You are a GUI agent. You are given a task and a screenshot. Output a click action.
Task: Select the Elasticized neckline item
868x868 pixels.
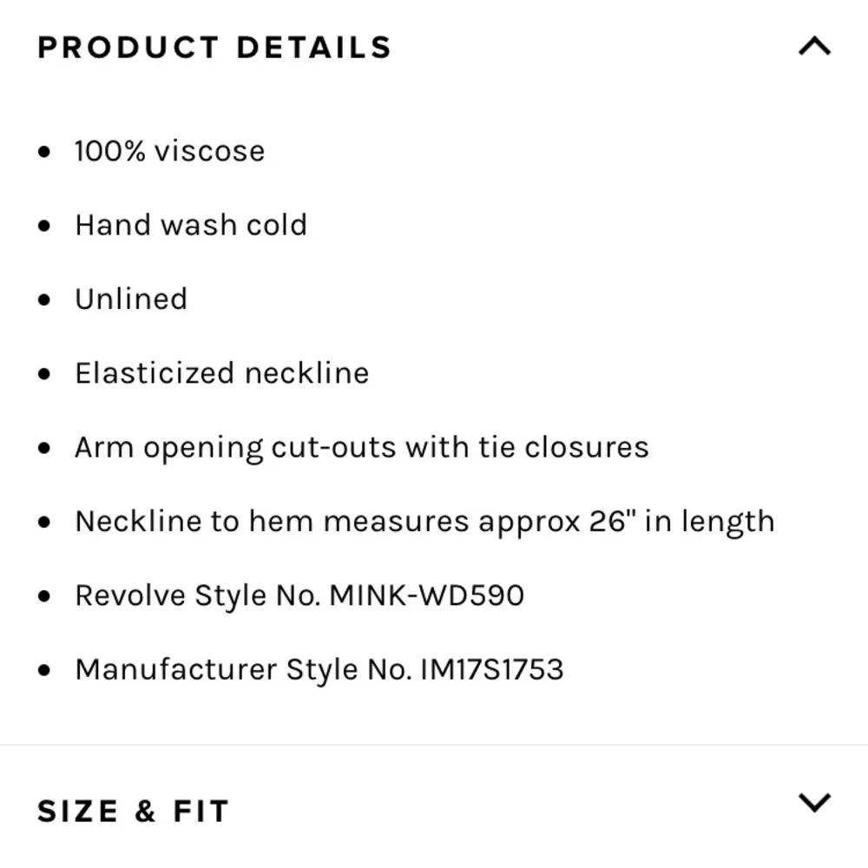221,373
